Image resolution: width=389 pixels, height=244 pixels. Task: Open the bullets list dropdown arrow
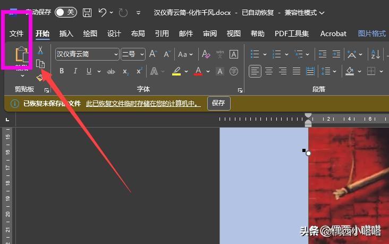point(265,54)
